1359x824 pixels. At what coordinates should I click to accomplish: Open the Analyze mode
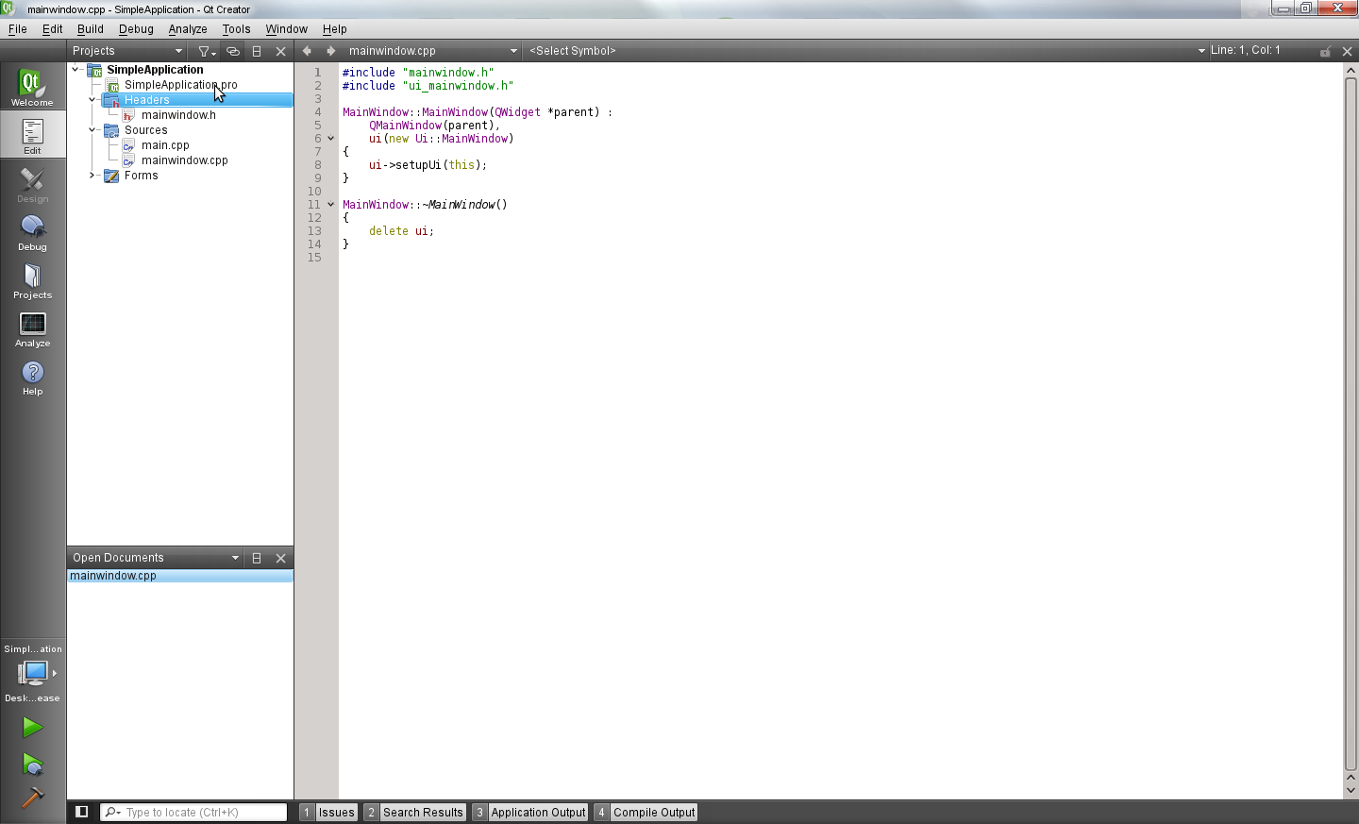pyautogui.click(x=32, y=328)
